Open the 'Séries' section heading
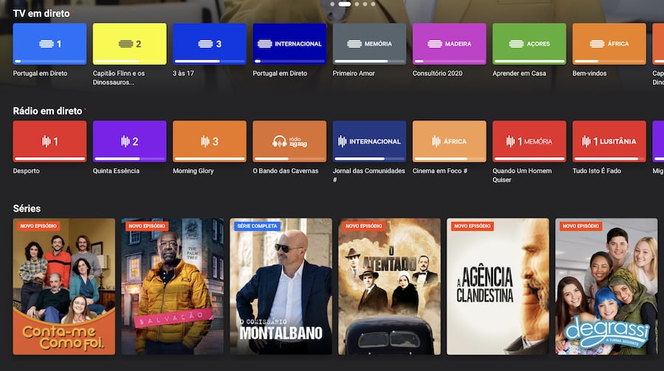 point(27,209)
